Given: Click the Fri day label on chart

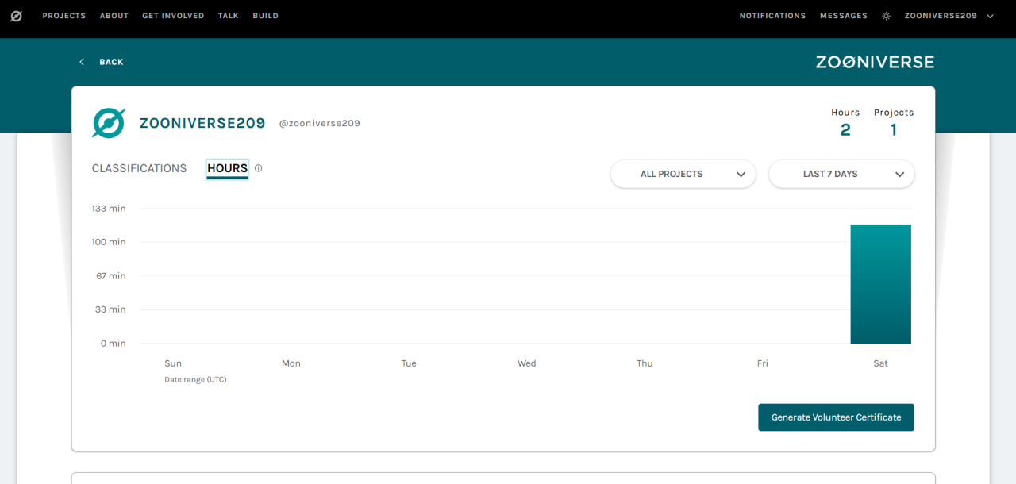Looking at the screenshot, I should (762, 363).
